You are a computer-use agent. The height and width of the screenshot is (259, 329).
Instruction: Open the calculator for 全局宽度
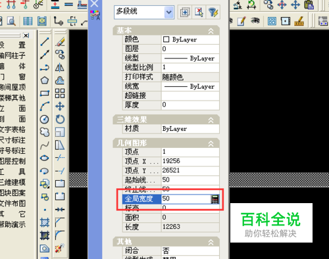[x=215, y=199]
